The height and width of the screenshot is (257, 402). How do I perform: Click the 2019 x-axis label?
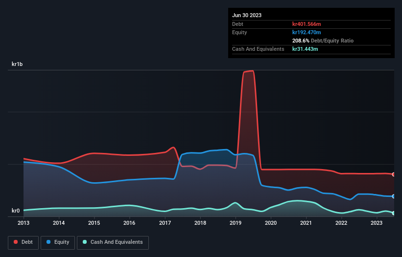pos(236,223)
